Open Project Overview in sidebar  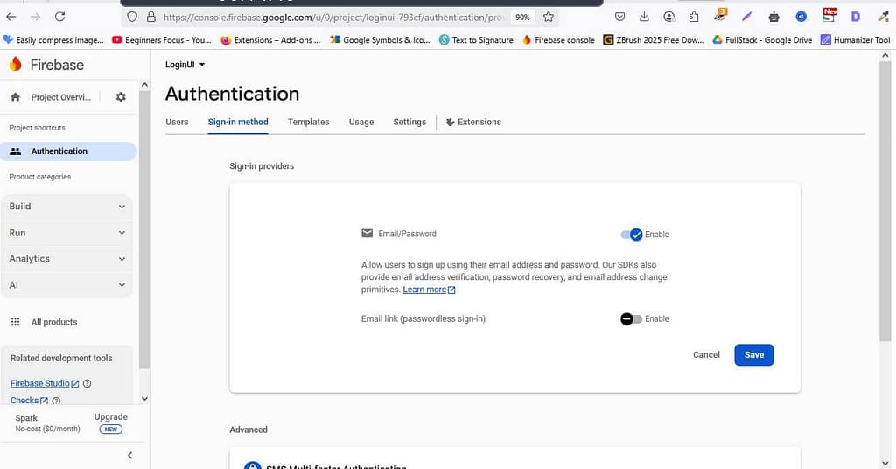point(60,97)
